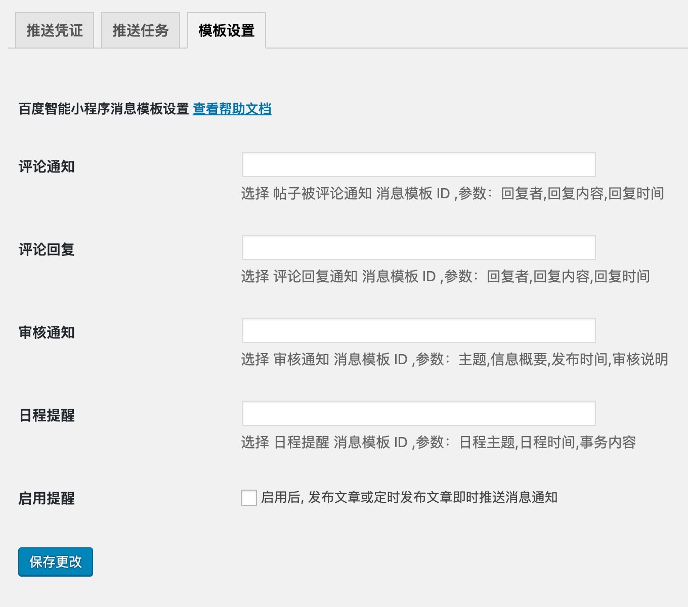This screenshot has width=688, height=607.
Task: Open the 查看帮助文档 link
Action: [232, 109]
